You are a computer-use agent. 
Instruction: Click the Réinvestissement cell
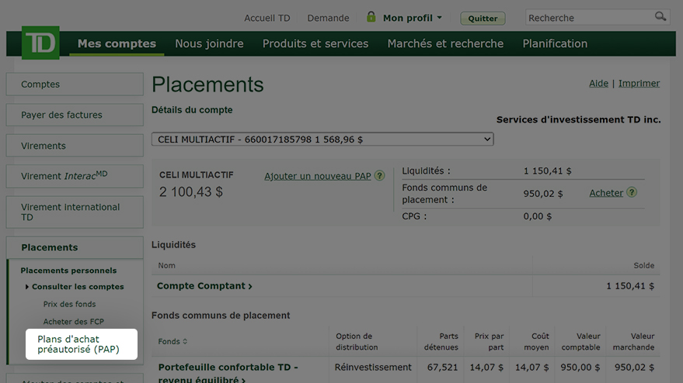pos(373,367)
